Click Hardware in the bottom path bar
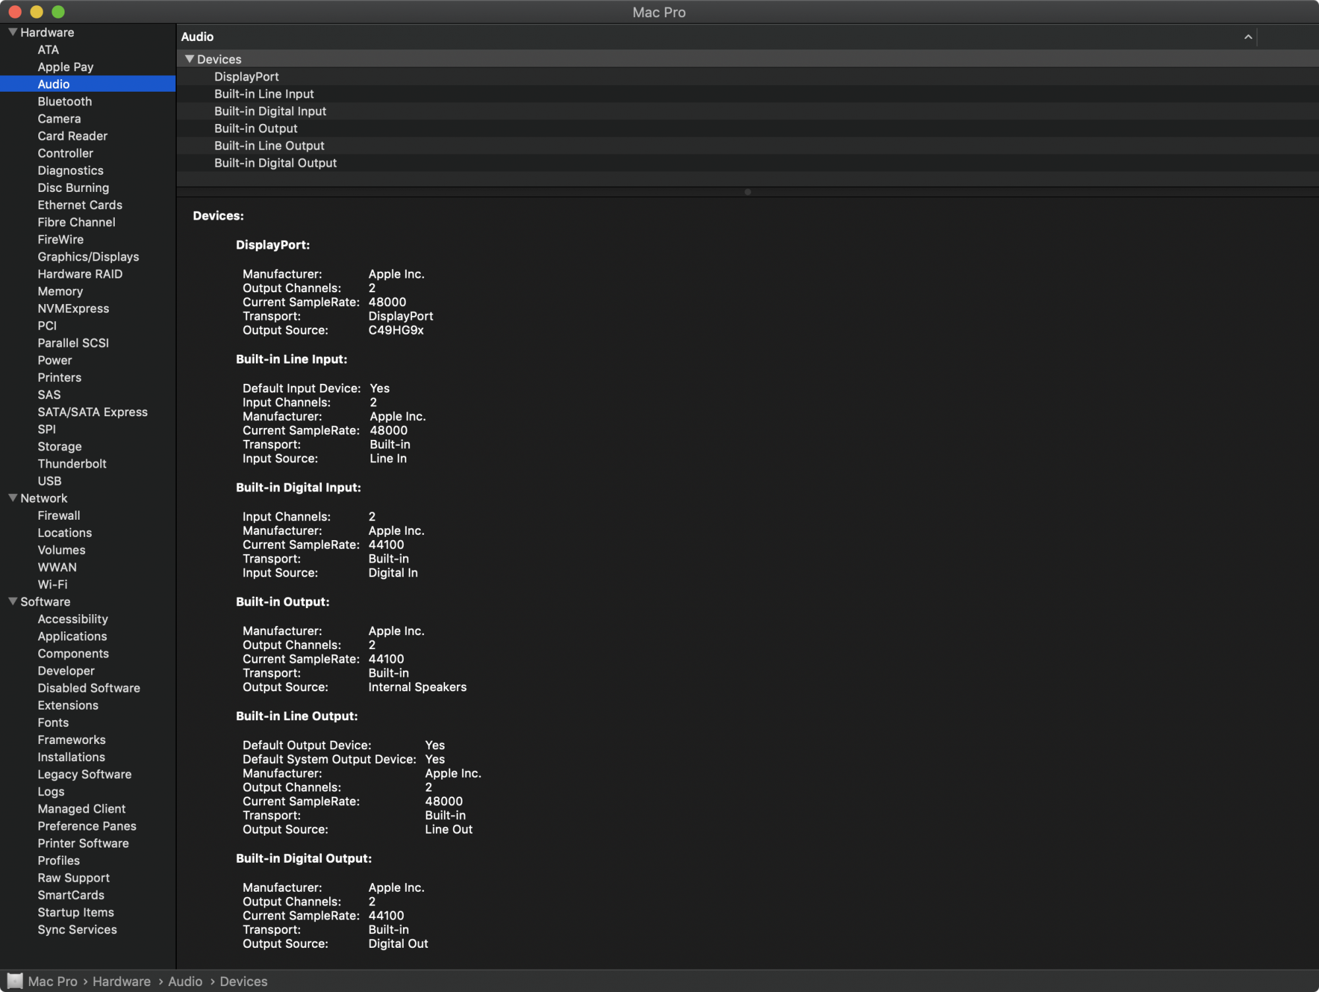 point(121,981)
